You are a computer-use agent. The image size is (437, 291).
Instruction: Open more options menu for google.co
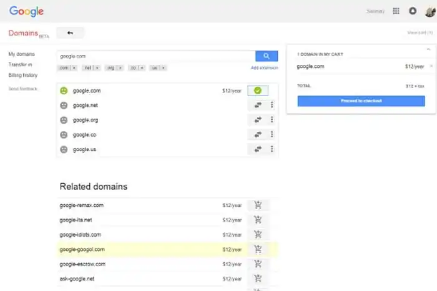(x=272, y=135)
